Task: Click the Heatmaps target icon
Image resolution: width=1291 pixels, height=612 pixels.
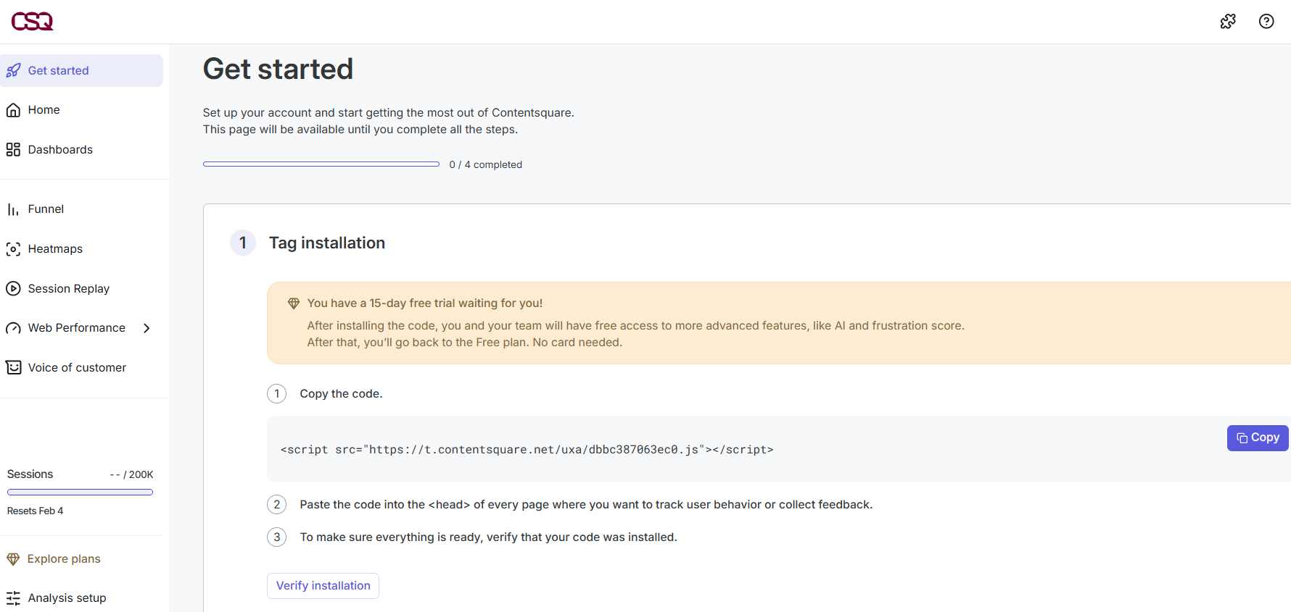Action: pos(13,249)
